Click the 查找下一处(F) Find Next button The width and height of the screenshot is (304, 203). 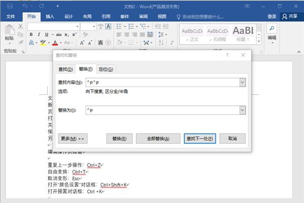click(x=200, y=138)
